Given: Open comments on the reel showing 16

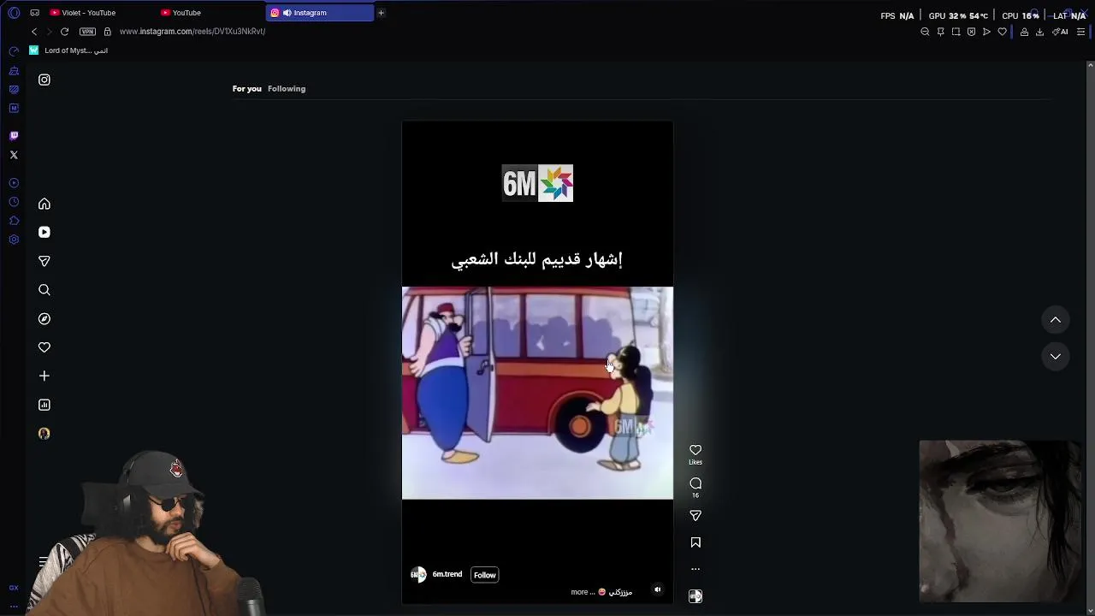Looking at the screenshot, I should (x=695, y=483).
